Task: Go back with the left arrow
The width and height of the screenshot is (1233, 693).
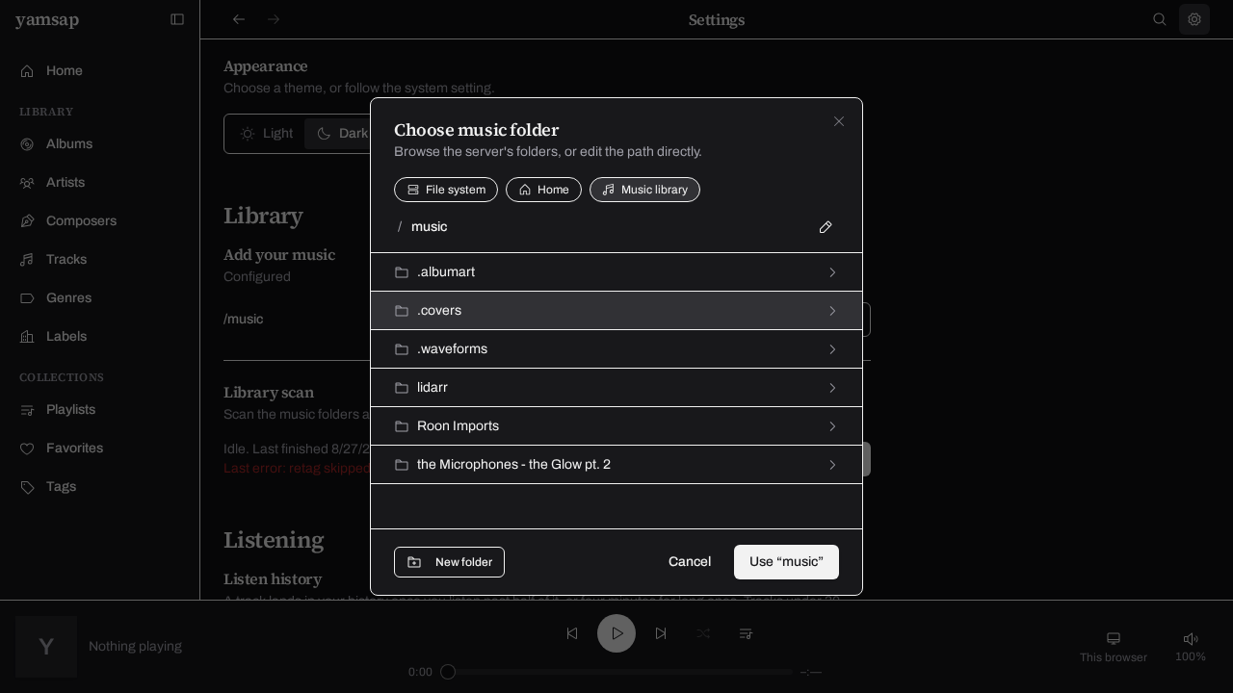Action: 239,19
